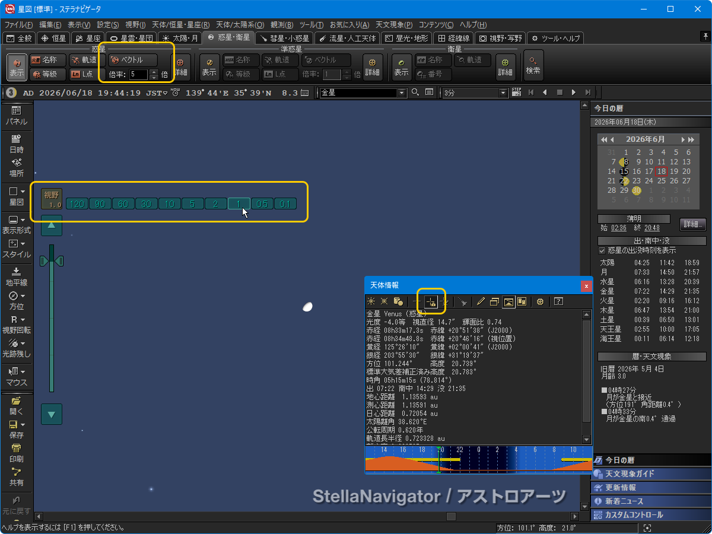The image size is (712, 534).
Task: Click the 検索 search button in ribbon
Action: (533, 65)
